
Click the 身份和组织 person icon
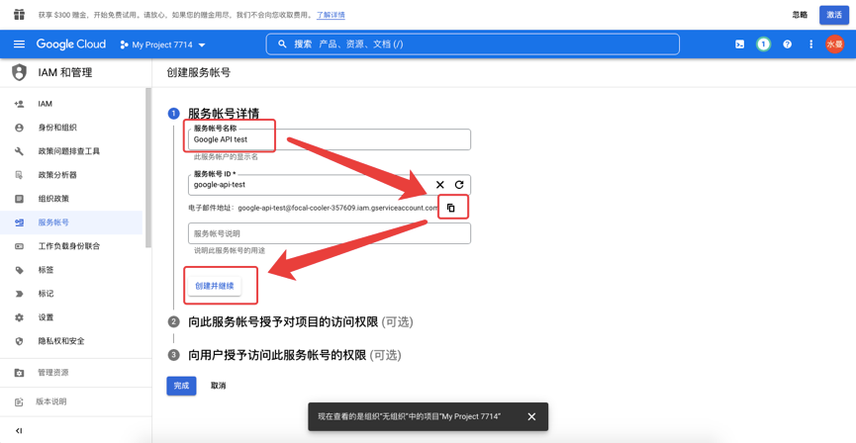[x=19, y=128]
